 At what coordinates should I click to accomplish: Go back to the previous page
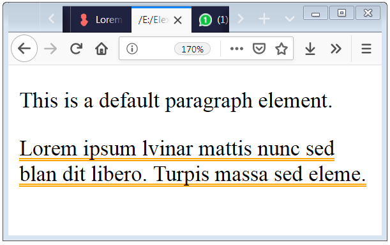pos(24,49)
